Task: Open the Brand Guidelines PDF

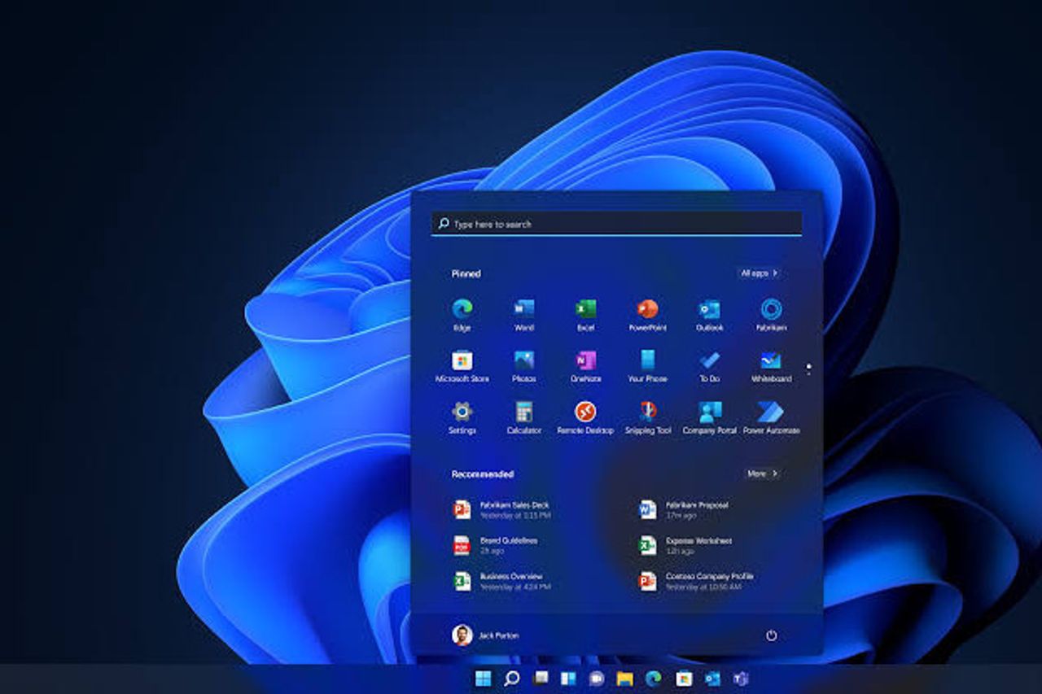Action: pos(496,545)
